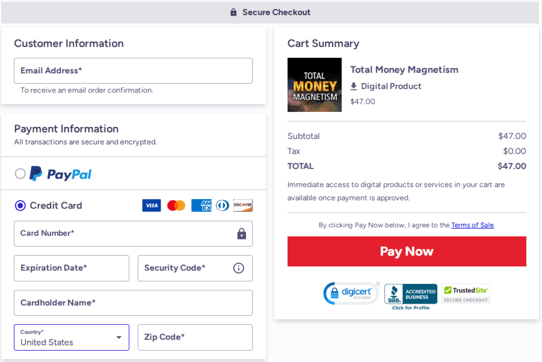Click the Discover card logo
This screenshot has width=542, height=362.
(242, 205)
